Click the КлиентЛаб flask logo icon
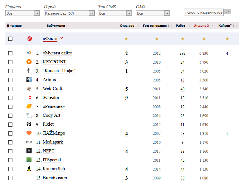The image size is (243, 182). (x=29, y=169)
